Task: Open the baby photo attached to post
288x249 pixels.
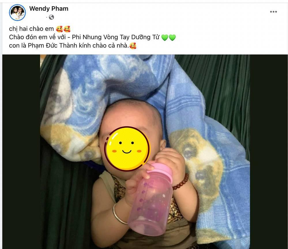Action: pyautogui.click(x=145, y=152)
